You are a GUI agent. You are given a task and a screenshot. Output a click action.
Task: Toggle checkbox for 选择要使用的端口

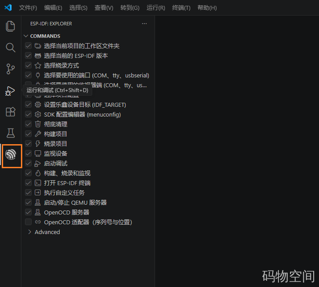[28, 75]
